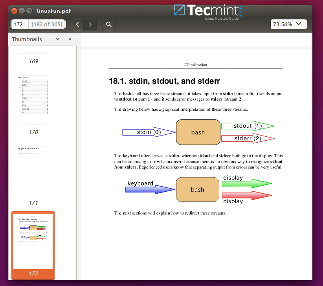This screenshot has height=286, width=323.
Task: Click the page number field showing 172
Action: (19, 24)
